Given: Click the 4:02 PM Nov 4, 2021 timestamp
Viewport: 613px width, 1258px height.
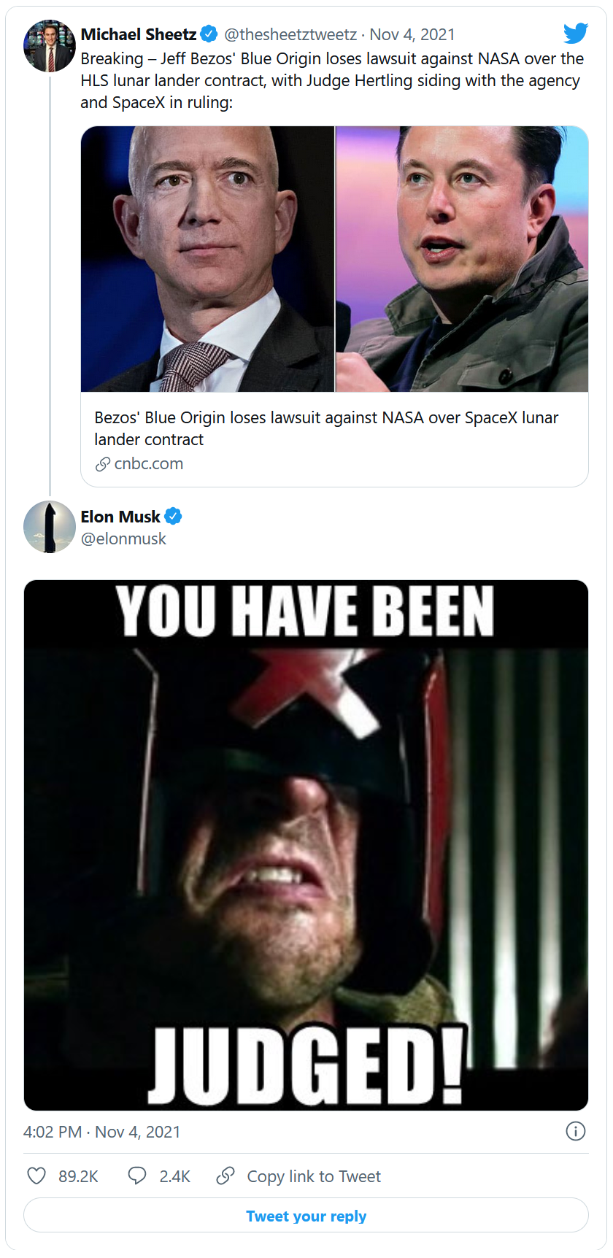Looking at the screenshot, I should click(101, 1132).
